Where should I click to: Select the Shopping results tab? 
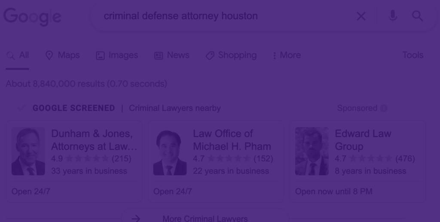tap(231, 55)
